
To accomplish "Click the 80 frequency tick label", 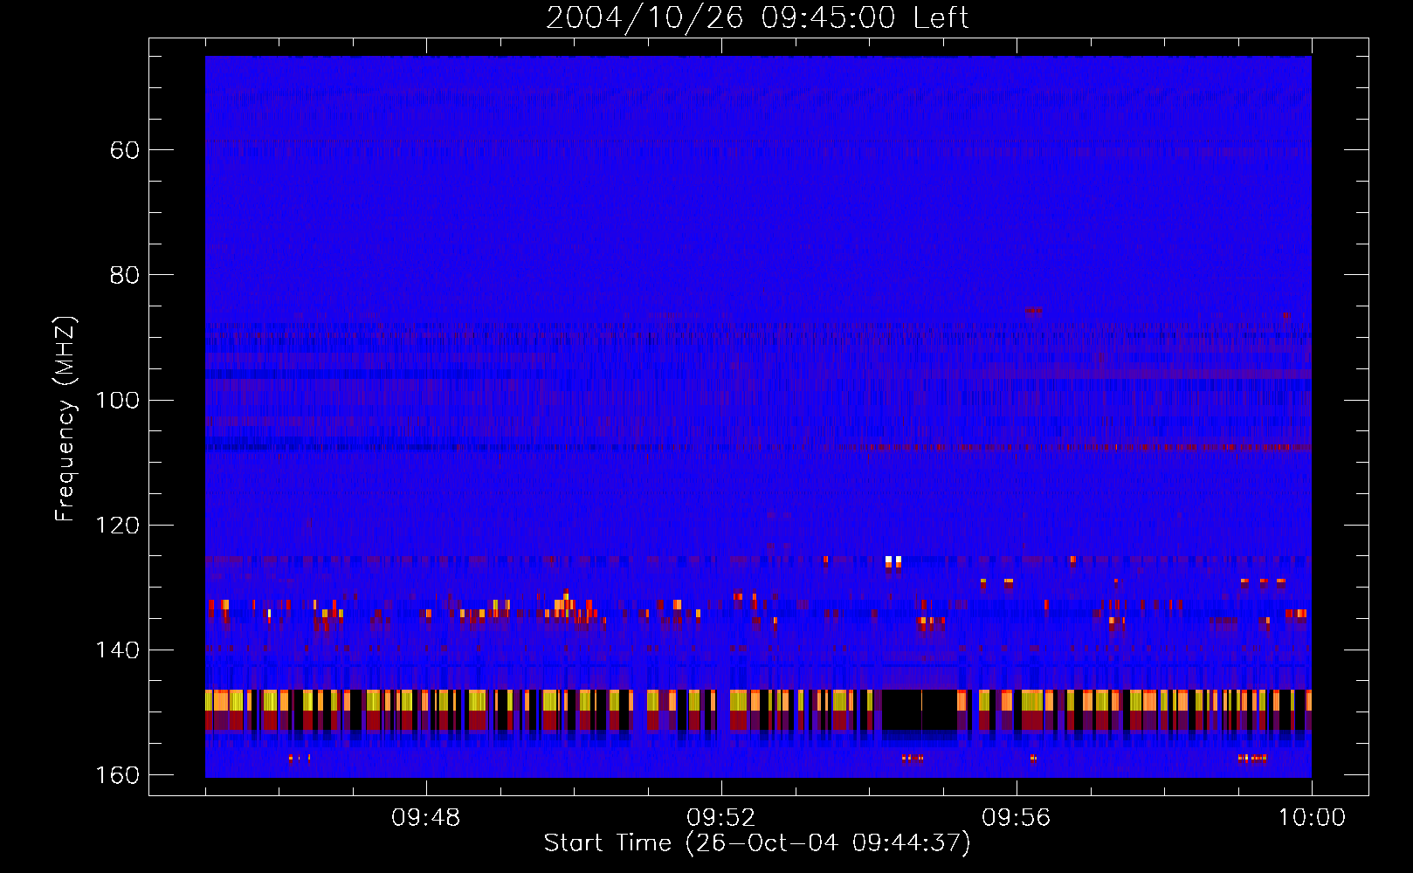I will click(125, 275).
